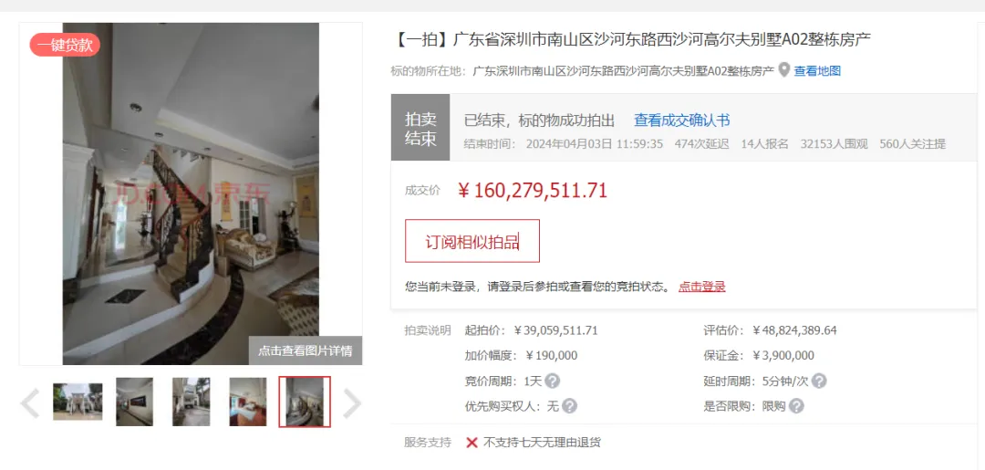This screenshot has height=470, width=985.
Task: Click the red X icon by 服务支持
Action: click(472, 443)
